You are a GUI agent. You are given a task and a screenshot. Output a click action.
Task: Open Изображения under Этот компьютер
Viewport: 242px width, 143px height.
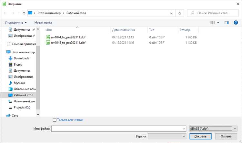click(21, 77)
